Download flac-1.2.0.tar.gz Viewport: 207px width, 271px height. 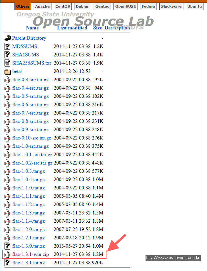tap(28, 229)
